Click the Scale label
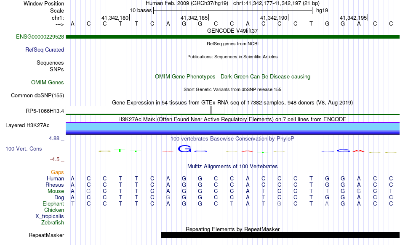Screen dimensions: 400x245 tap(57, 10)
